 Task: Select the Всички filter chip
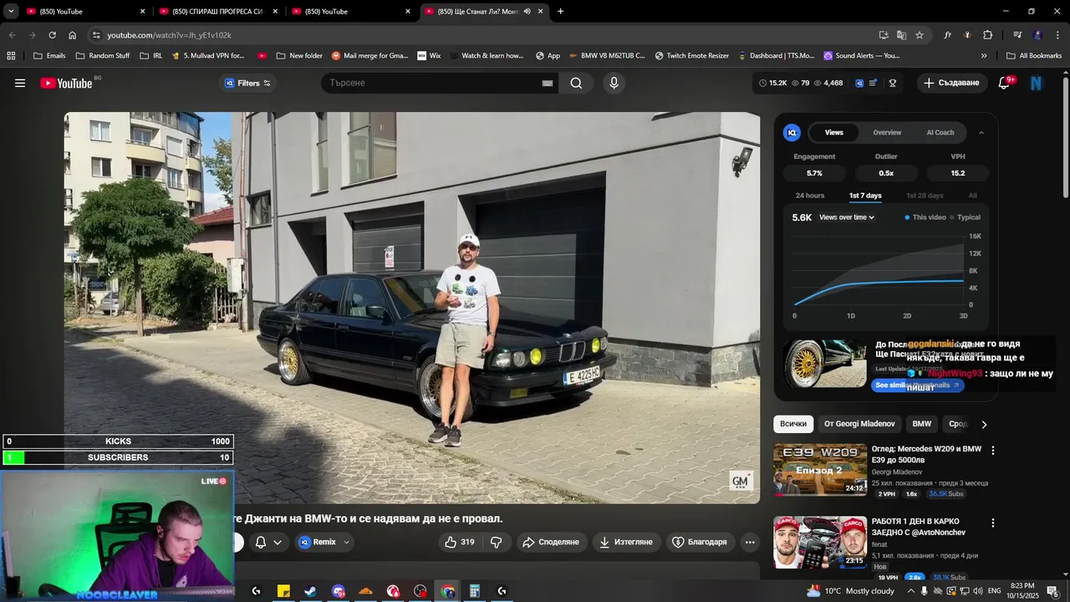pos(793,424)
